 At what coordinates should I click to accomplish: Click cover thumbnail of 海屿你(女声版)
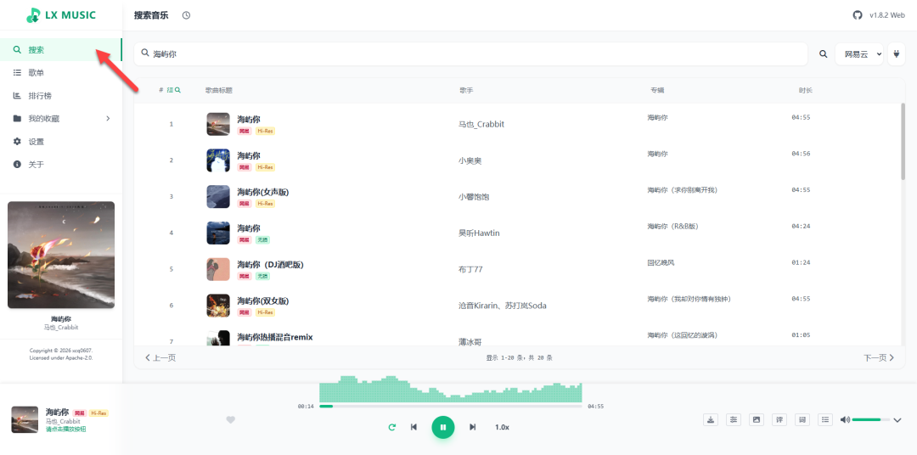218,196
